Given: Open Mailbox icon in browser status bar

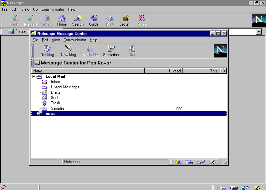Looking at the screenshot, I should [234, 187].
